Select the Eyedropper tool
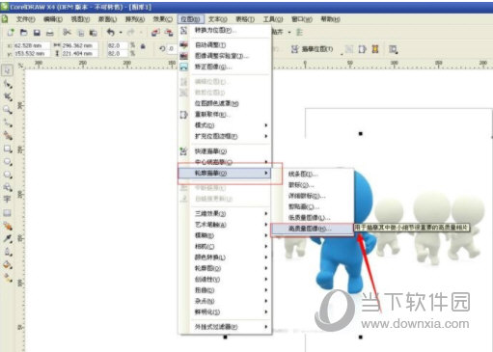 point(8,239)
